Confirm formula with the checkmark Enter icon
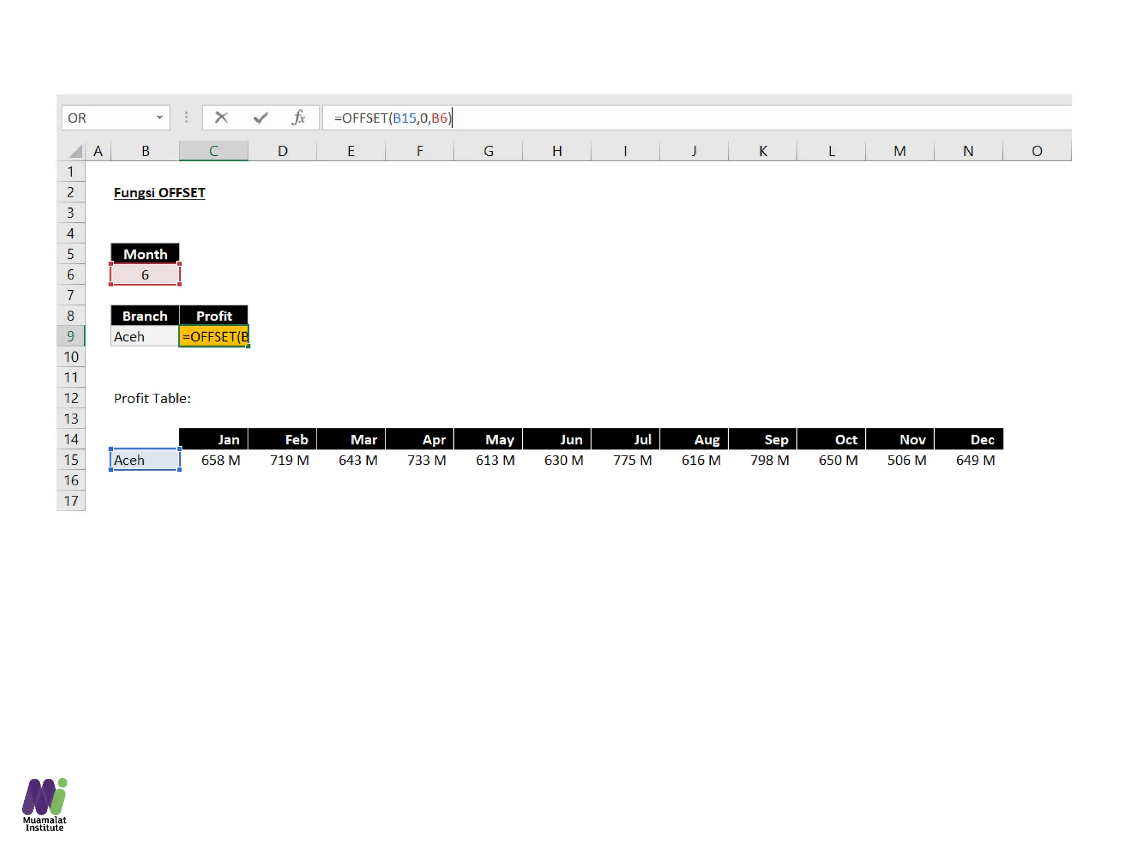 click(x=261, y=117)
